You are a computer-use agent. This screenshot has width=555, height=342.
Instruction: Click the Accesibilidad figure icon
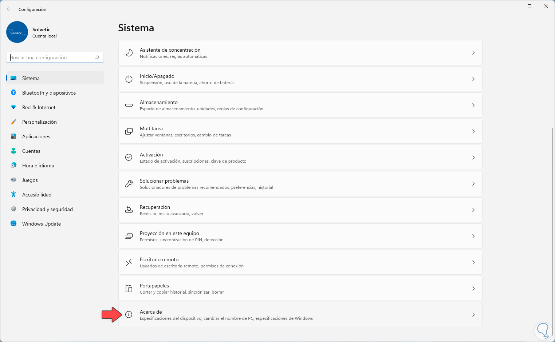pyautogui.click(x=13, y=195)
